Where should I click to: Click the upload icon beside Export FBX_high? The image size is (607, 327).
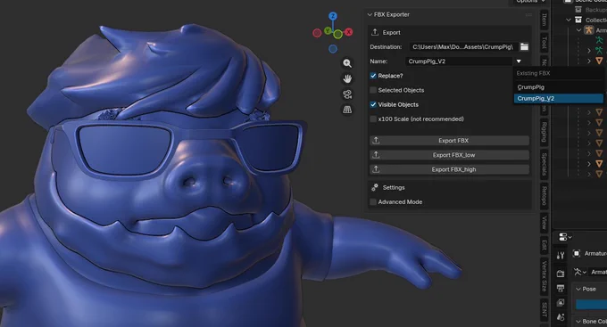click(x=376, y=169)
